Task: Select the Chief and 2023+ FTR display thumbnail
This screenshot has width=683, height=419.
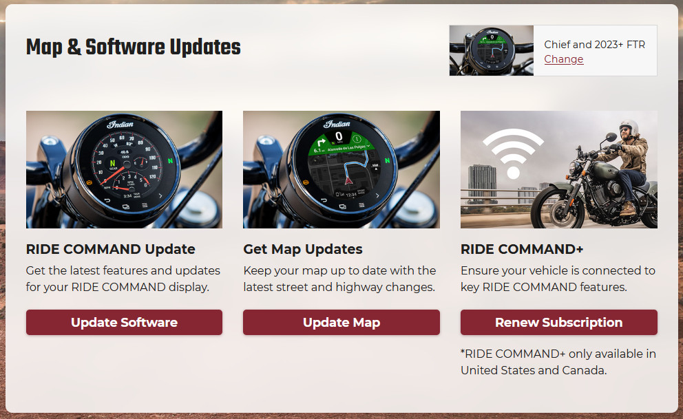Action: tap(492, 50)
